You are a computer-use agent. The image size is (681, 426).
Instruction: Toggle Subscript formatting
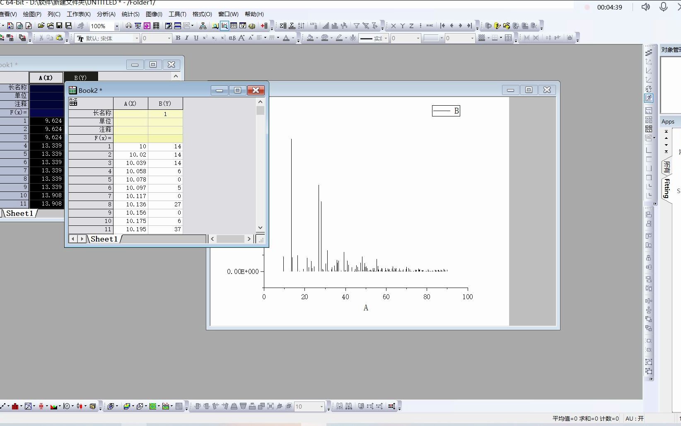tap(214, 38)
